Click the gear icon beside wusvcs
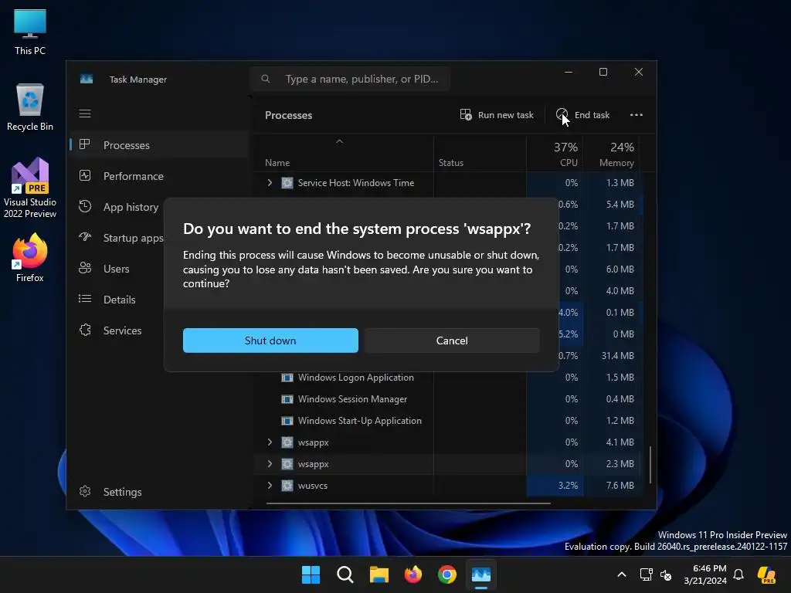791x593 pixels. (x=287, y=486)
